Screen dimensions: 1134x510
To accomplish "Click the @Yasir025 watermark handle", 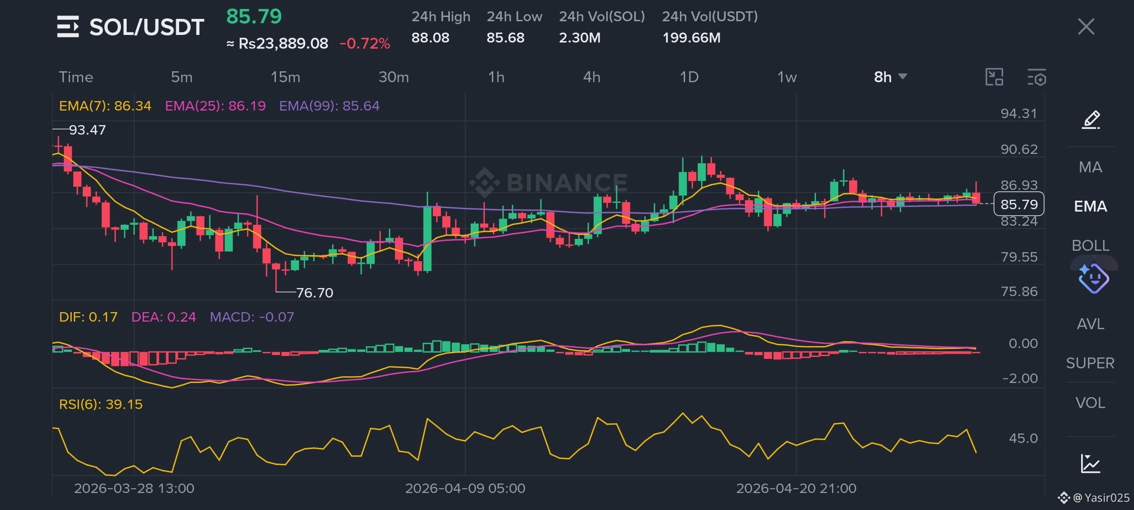I will click(1101, 498).
